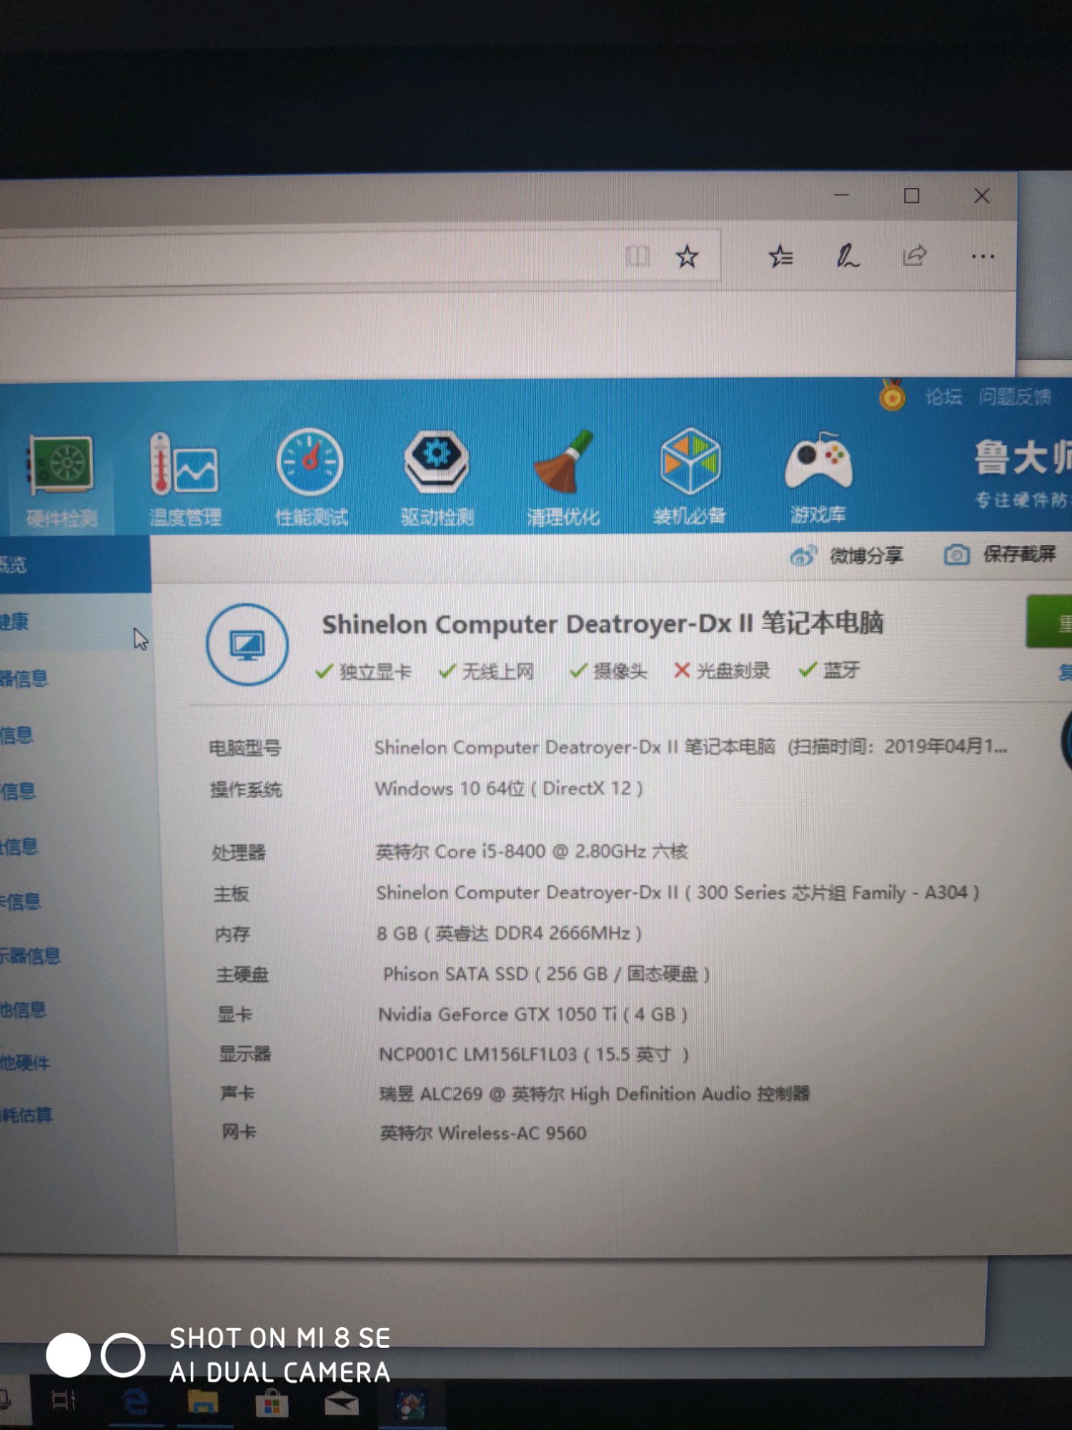Save a screenshot with 保存截屏
Screen dimensions: 1072x1430
click(1019, 553)
